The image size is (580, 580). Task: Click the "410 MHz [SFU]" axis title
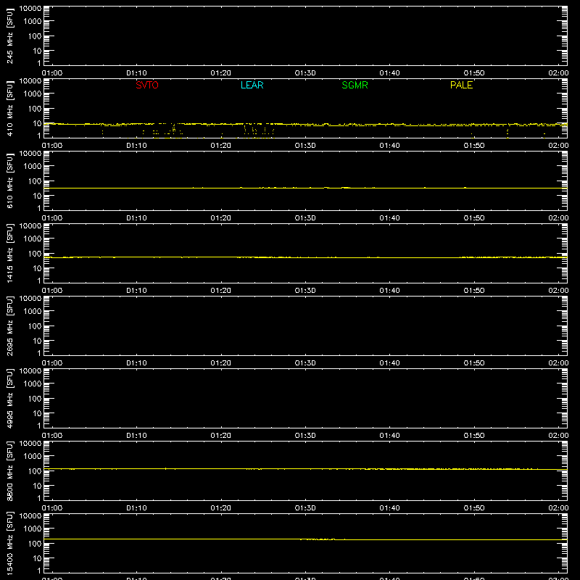tap(10, 109)
